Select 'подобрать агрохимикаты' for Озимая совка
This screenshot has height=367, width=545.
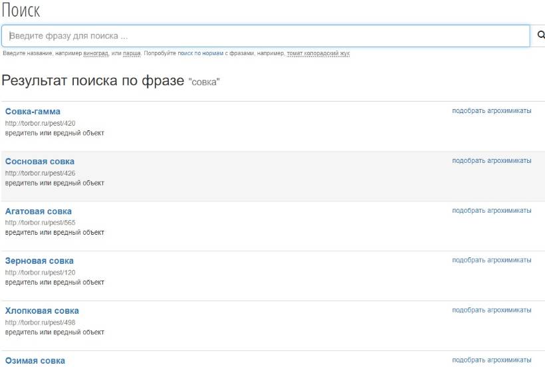coord(491,360)
